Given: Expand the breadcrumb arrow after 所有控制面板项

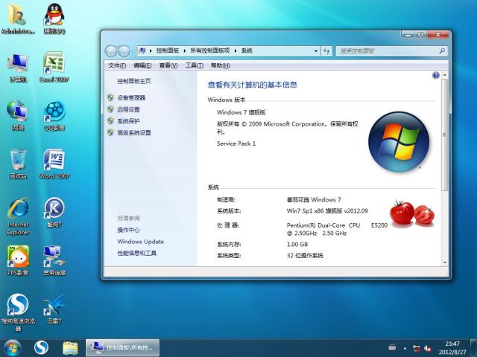Looking at the screenshot, I should tap(236, 51).
